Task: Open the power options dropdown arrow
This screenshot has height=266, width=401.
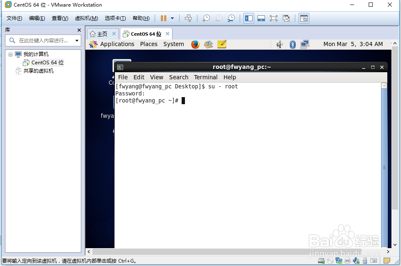Action: tap(173, 18)
